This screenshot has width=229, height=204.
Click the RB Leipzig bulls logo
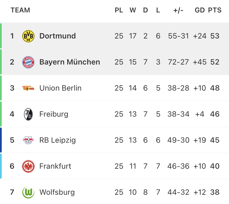(28, 140)
